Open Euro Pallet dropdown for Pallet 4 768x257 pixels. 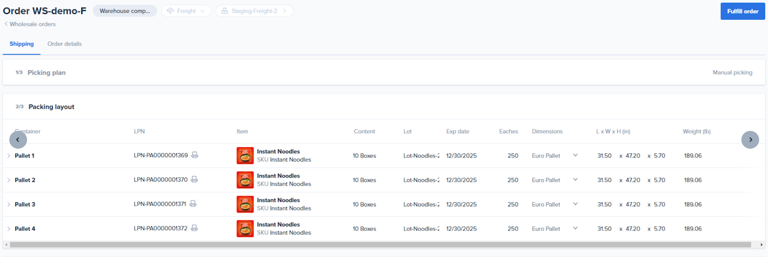pos(575,228)
